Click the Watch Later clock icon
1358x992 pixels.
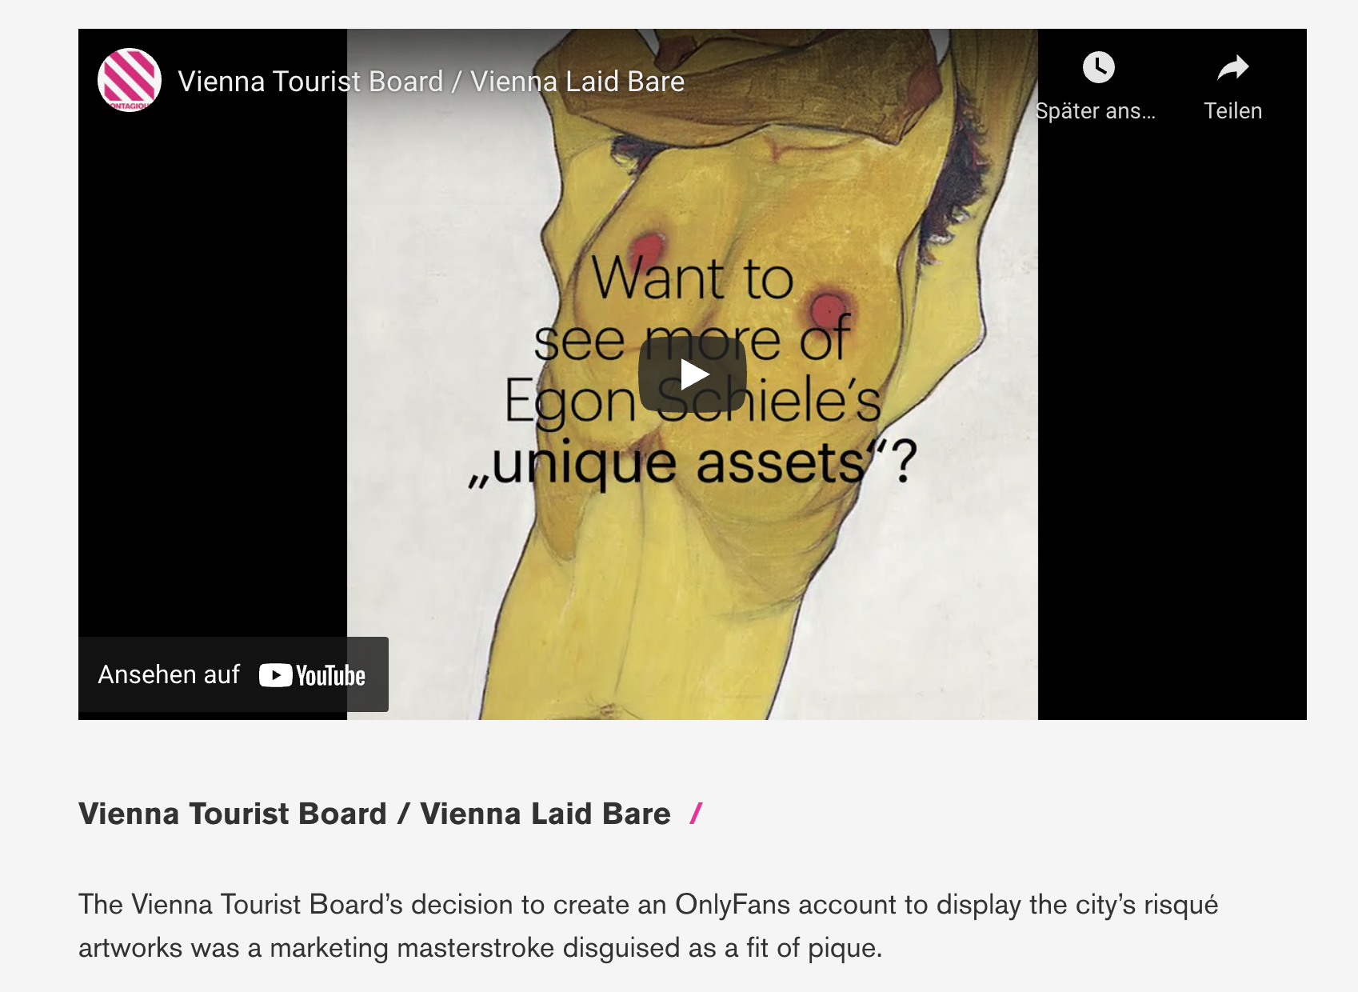1098,67
